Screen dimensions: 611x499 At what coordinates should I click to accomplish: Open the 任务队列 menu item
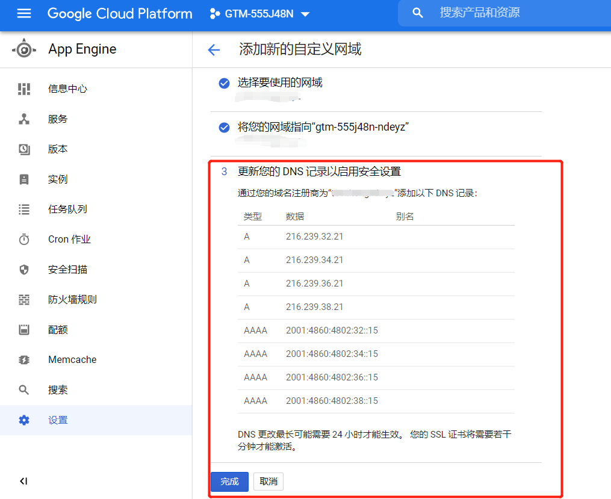click(x=96, y=209)
